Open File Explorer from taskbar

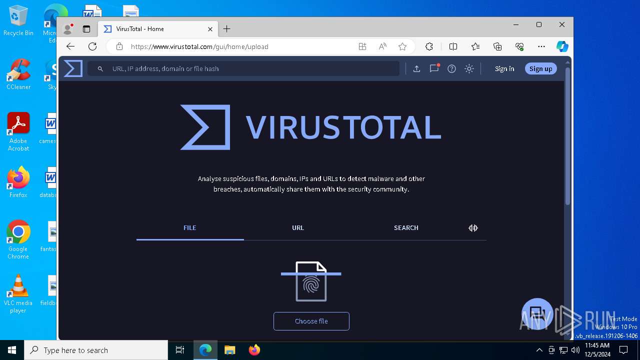(229, 350)
